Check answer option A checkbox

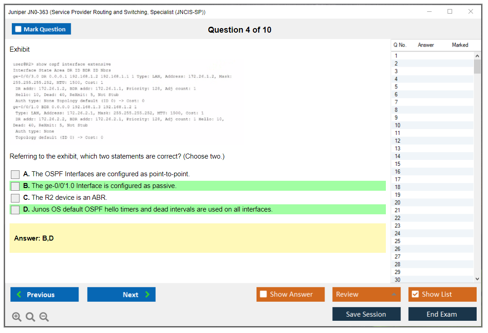15,174
